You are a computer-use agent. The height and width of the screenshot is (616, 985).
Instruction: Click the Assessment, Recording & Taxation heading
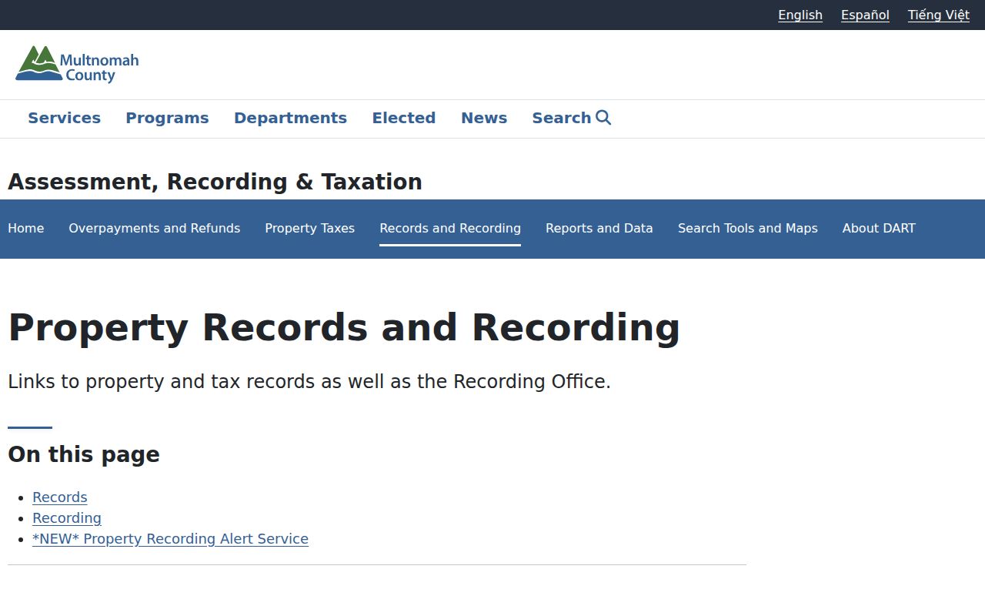tap(215, 182)
